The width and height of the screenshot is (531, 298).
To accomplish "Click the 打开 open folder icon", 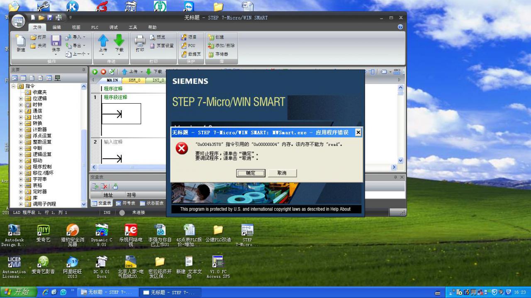I will [34, 37].
